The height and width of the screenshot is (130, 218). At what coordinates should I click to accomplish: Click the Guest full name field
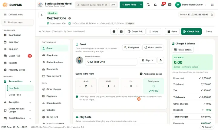[111, 62]
